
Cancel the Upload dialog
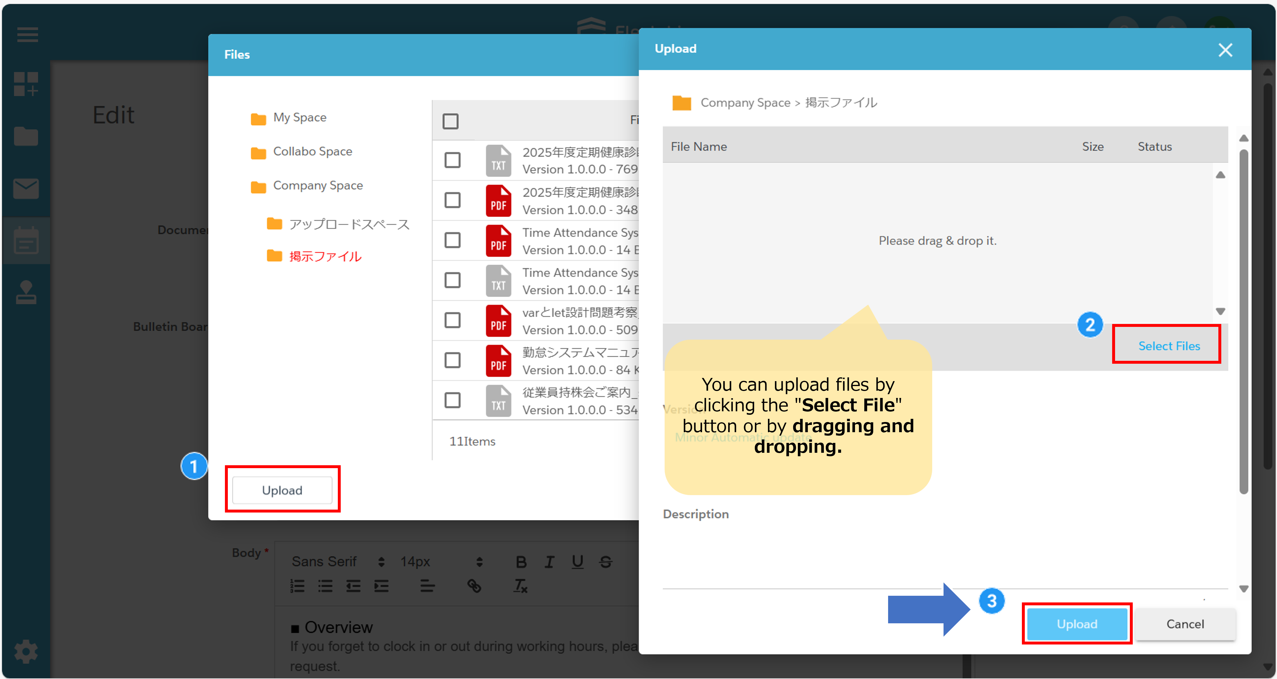pyautogui.click(x=1185, y=624)
